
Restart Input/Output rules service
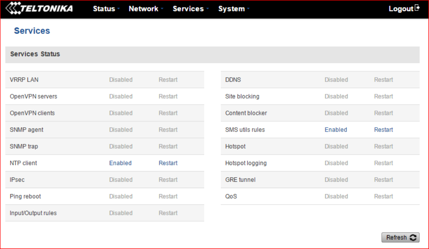(x=168, y=213)
